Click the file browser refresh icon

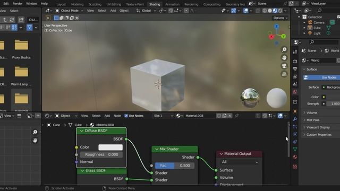pyautogui.click(x=12, y=20)
